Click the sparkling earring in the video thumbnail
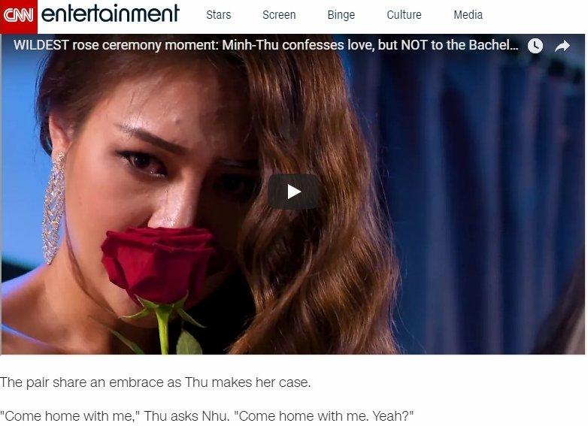Screen dimensions: 588x426 (54, 207)
